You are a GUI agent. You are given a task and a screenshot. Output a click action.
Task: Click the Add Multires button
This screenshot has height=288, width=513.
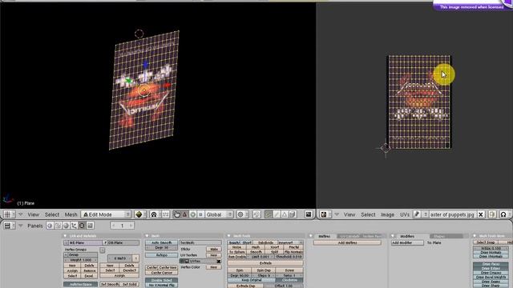point(347,242)
